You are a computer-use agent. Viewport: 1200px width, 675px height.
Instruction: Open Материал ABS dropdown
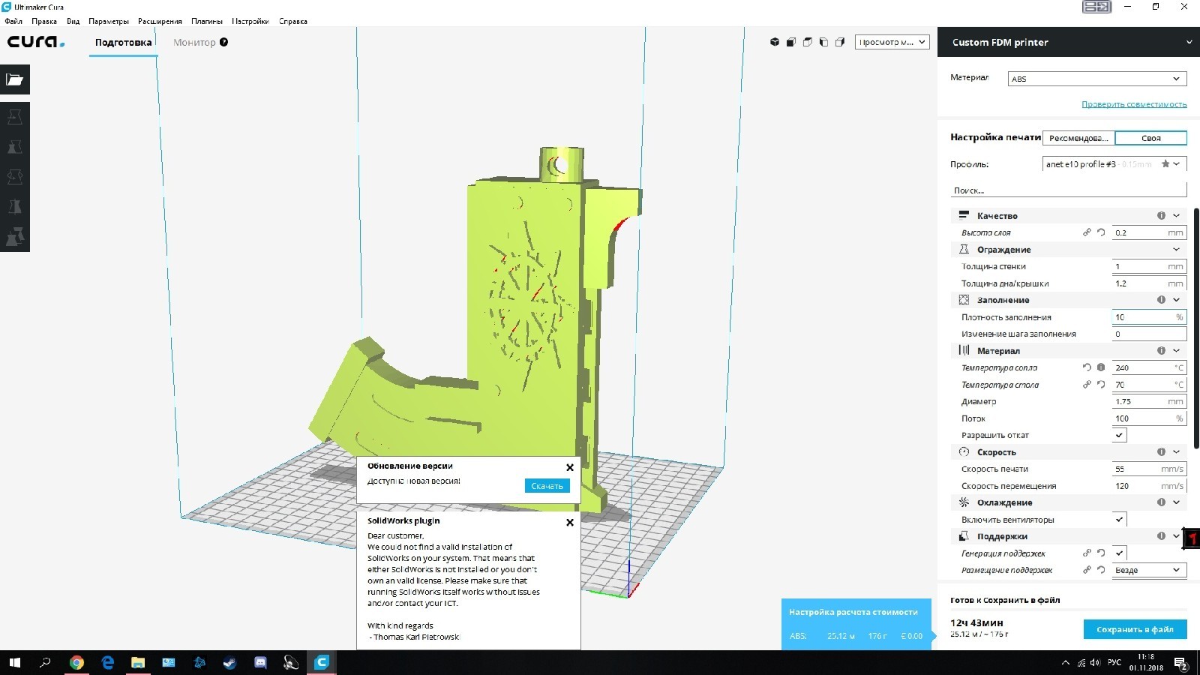coord(1097,79)
